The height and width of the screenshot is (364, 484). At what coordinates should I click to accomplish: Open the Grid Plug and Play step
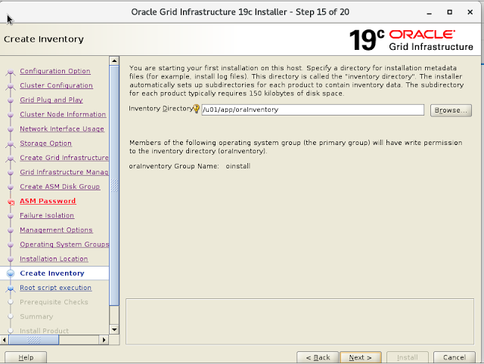click(x=51, y=100)
